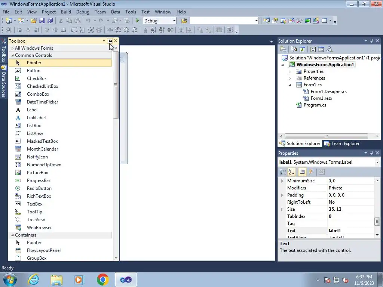Open Chrome from the Windows taskbar
Viewport: 383px width, 287px height.
coord(102,280)
